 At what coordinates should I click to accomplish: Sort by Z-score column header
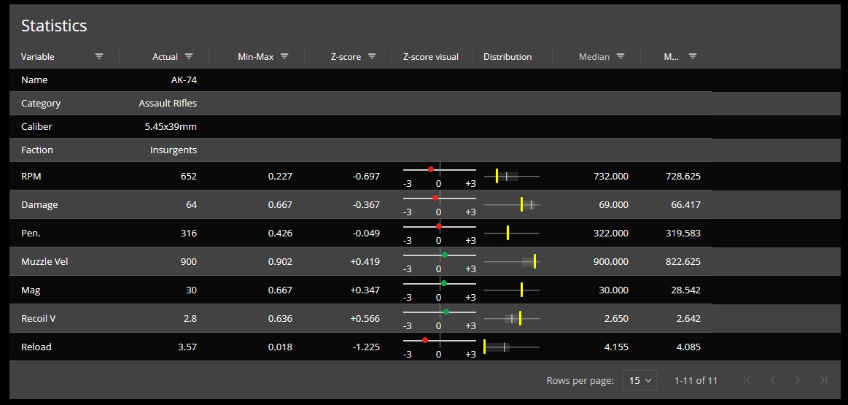(x=346, y=56)
